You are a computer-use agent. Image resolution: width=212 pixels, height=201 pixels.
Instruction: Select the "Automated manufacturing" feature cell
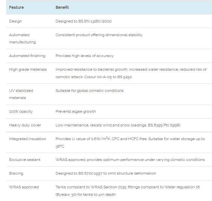tap(22, 38)
